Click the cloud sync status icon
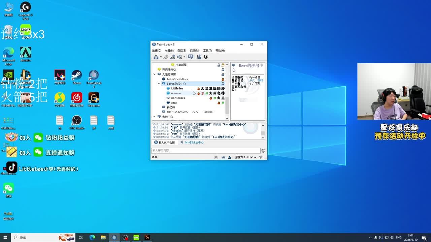This screenshot has height=242, width=431. tap(223, 157)
